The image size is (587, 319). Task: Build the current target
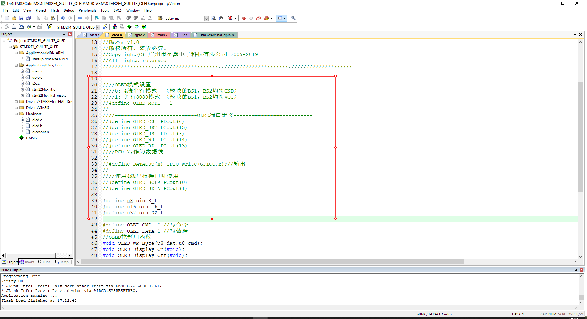coord(14,27)
